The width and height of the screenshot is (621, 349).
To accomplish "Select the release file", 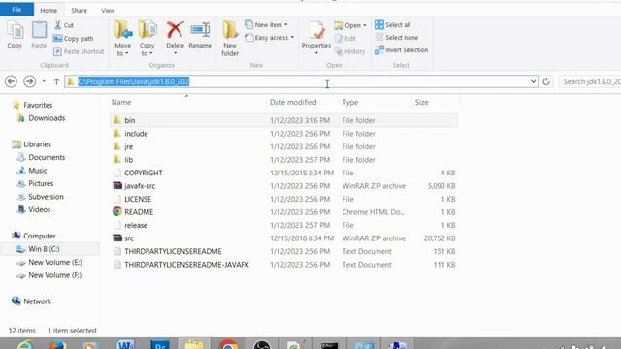I will click(283, 225).
